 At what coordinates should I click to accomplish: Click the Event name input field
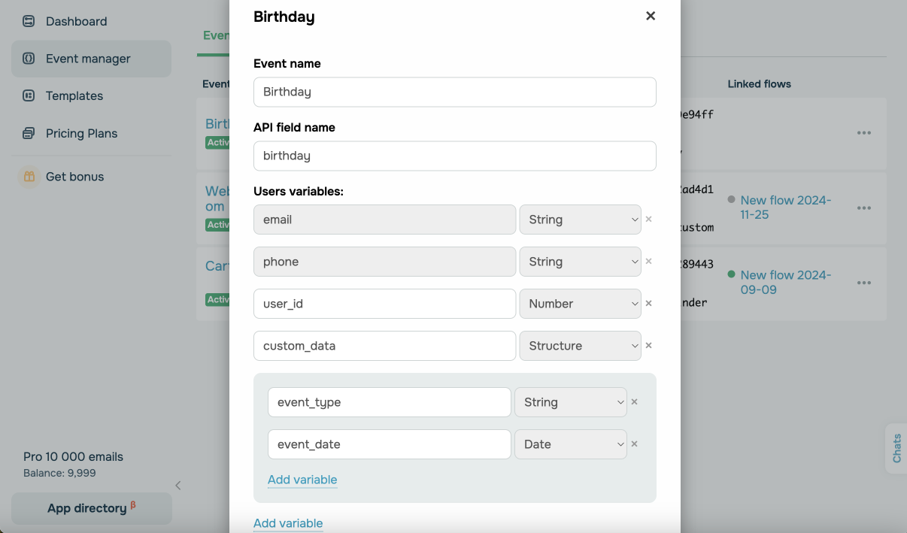pyautogui.click(x=454, y=92)
